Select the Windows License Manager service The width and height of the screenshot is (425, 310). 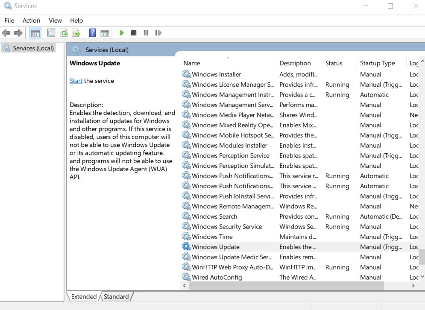pyautogui.click(x=299, y=85)
